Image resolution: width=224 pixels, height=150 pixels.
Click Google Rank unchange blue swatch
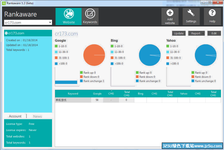(x=81, y=81)
